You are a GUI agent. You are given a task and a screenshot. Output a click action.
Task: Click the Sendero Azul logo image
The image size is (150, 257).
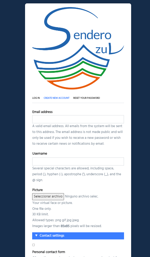(78, 48)
